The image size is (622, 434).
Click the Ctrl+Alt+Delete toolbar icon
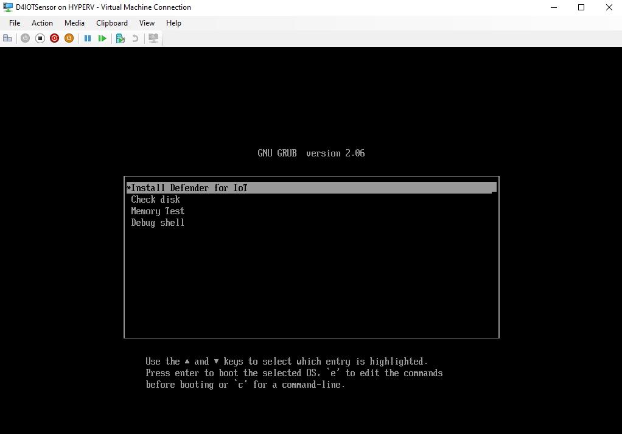coord(8,38)
